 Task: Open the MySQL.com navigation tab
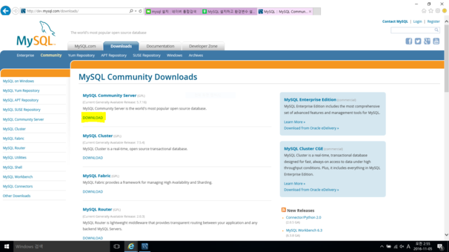tap(85, 46)
